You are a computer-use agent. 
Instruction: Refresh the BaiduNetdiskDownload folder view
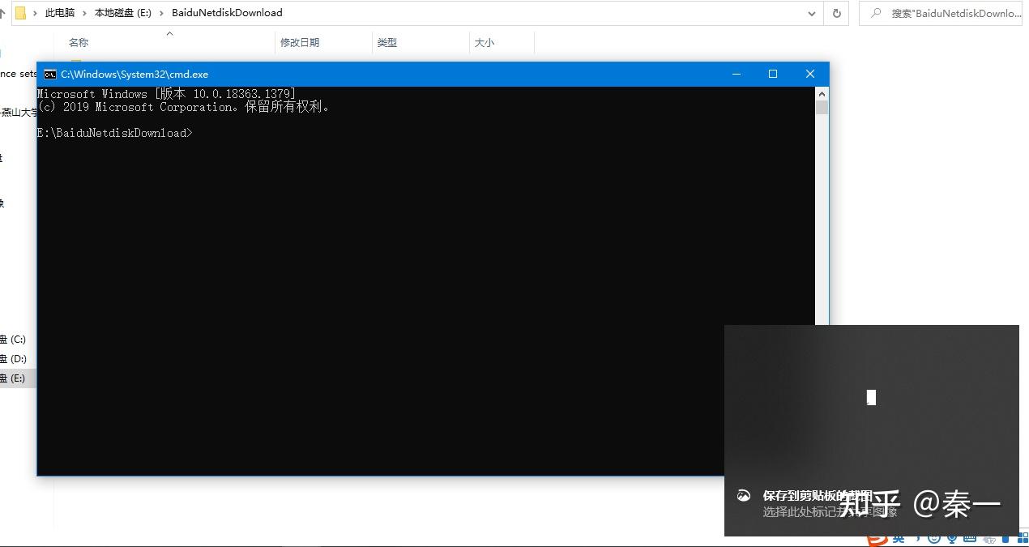tap(836, 13)
